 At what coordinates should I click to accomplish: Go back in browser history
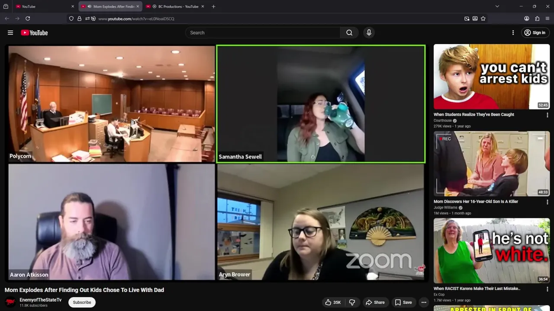pos(7,19)
